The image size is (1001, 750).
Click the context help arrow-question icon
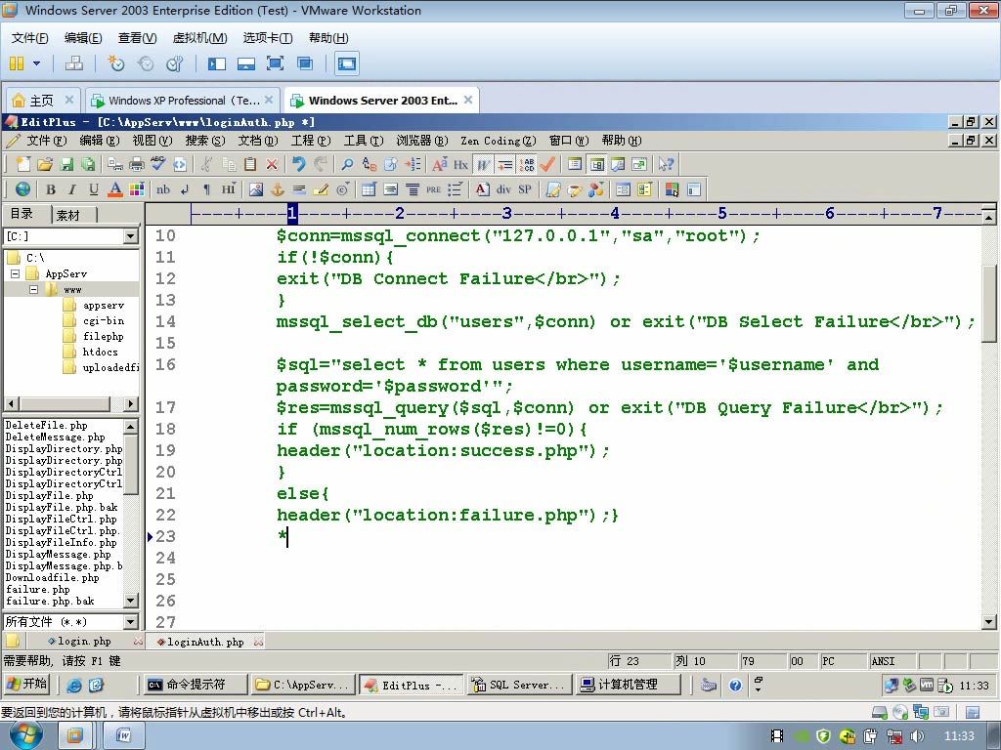coord(666,164)
